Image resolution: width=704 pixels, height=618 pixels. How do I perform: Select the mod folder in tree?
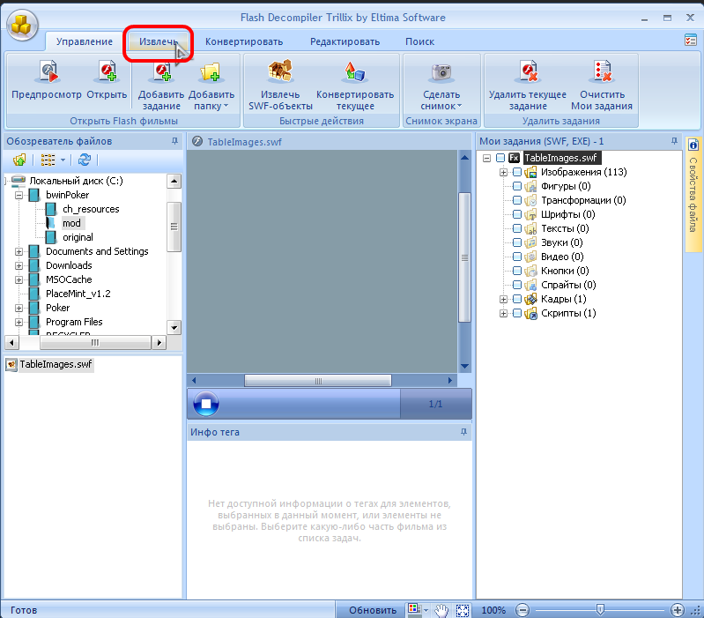[72, 223]
